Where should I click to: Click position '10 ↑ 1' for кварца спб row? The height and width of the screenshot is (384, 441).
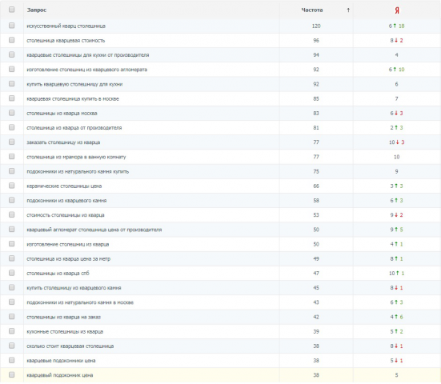pyautogui.click(x=396, y=274)
